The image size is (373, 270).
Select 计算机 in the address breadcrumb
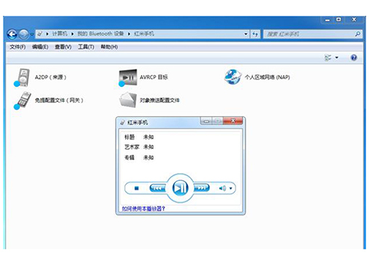(60, 34)
